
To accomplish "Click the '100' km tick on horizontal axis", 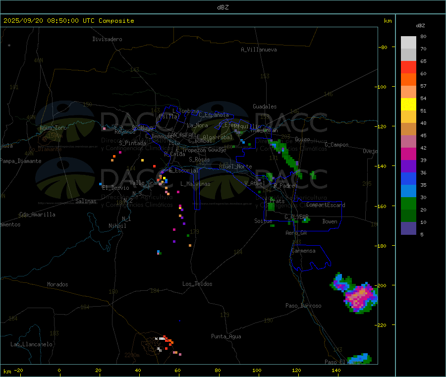I will (257, 370).
